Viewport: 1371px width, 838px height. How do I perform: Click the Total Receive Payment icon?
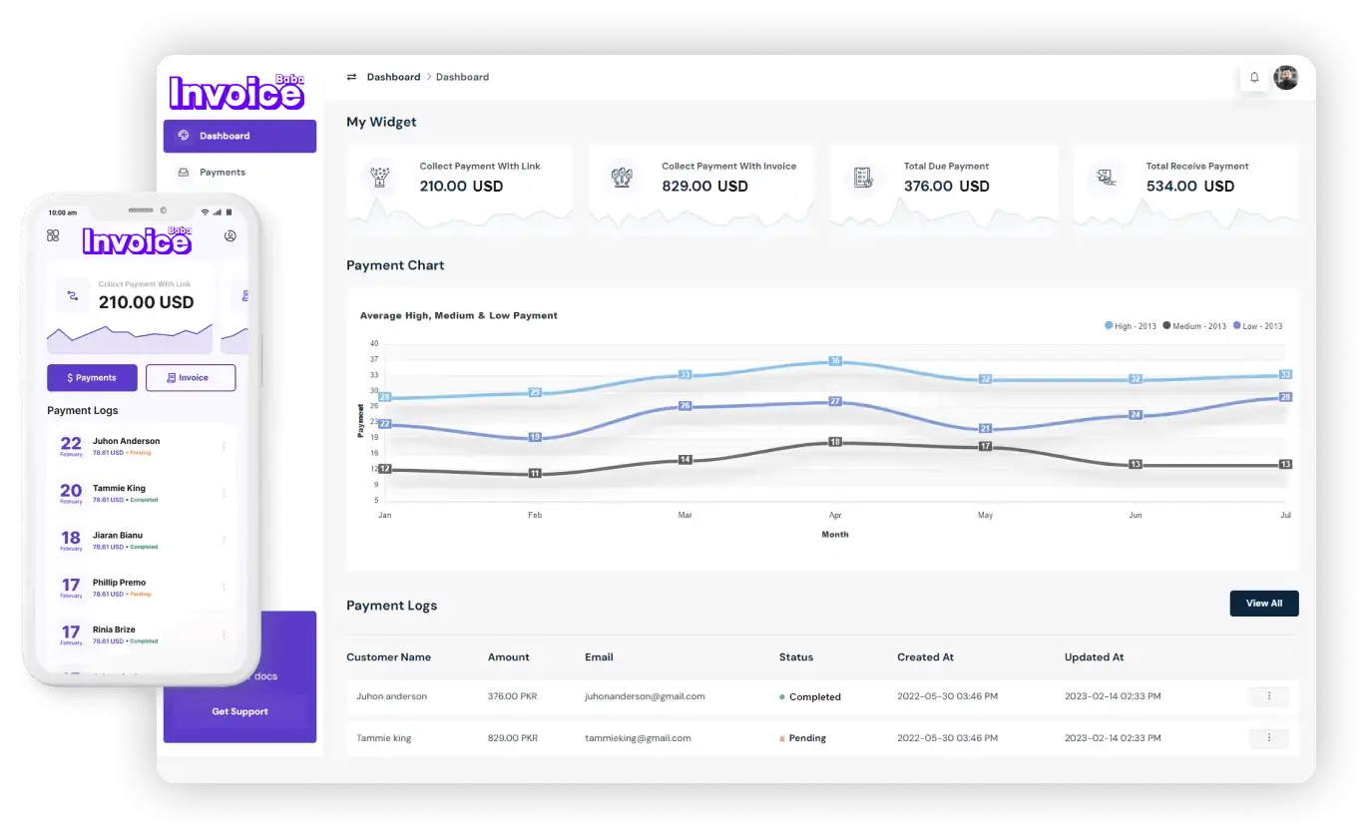coord(1105,178)
